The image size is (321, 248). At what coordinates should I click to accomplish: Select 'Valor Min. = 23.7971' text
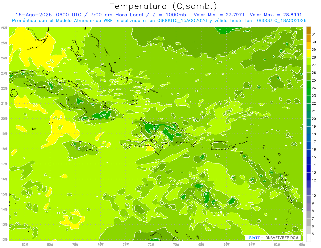(x=219, y=15)
